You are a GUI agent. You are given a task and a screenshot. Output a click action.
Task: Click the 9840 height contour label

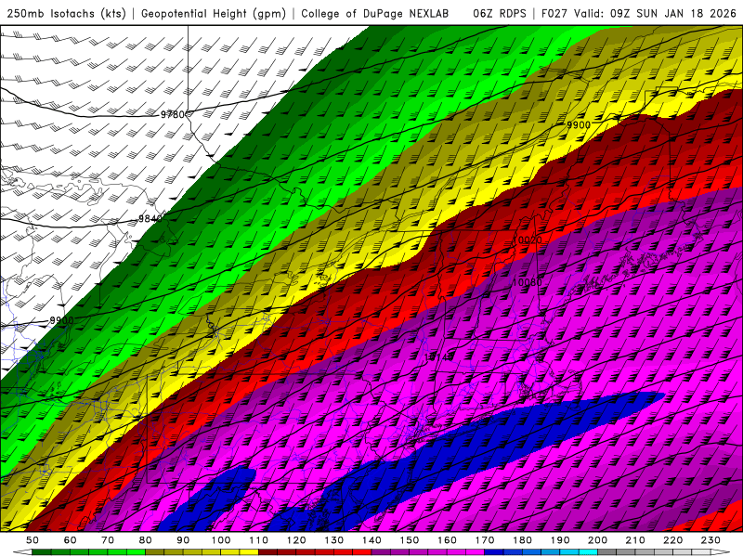click(150, 219)
